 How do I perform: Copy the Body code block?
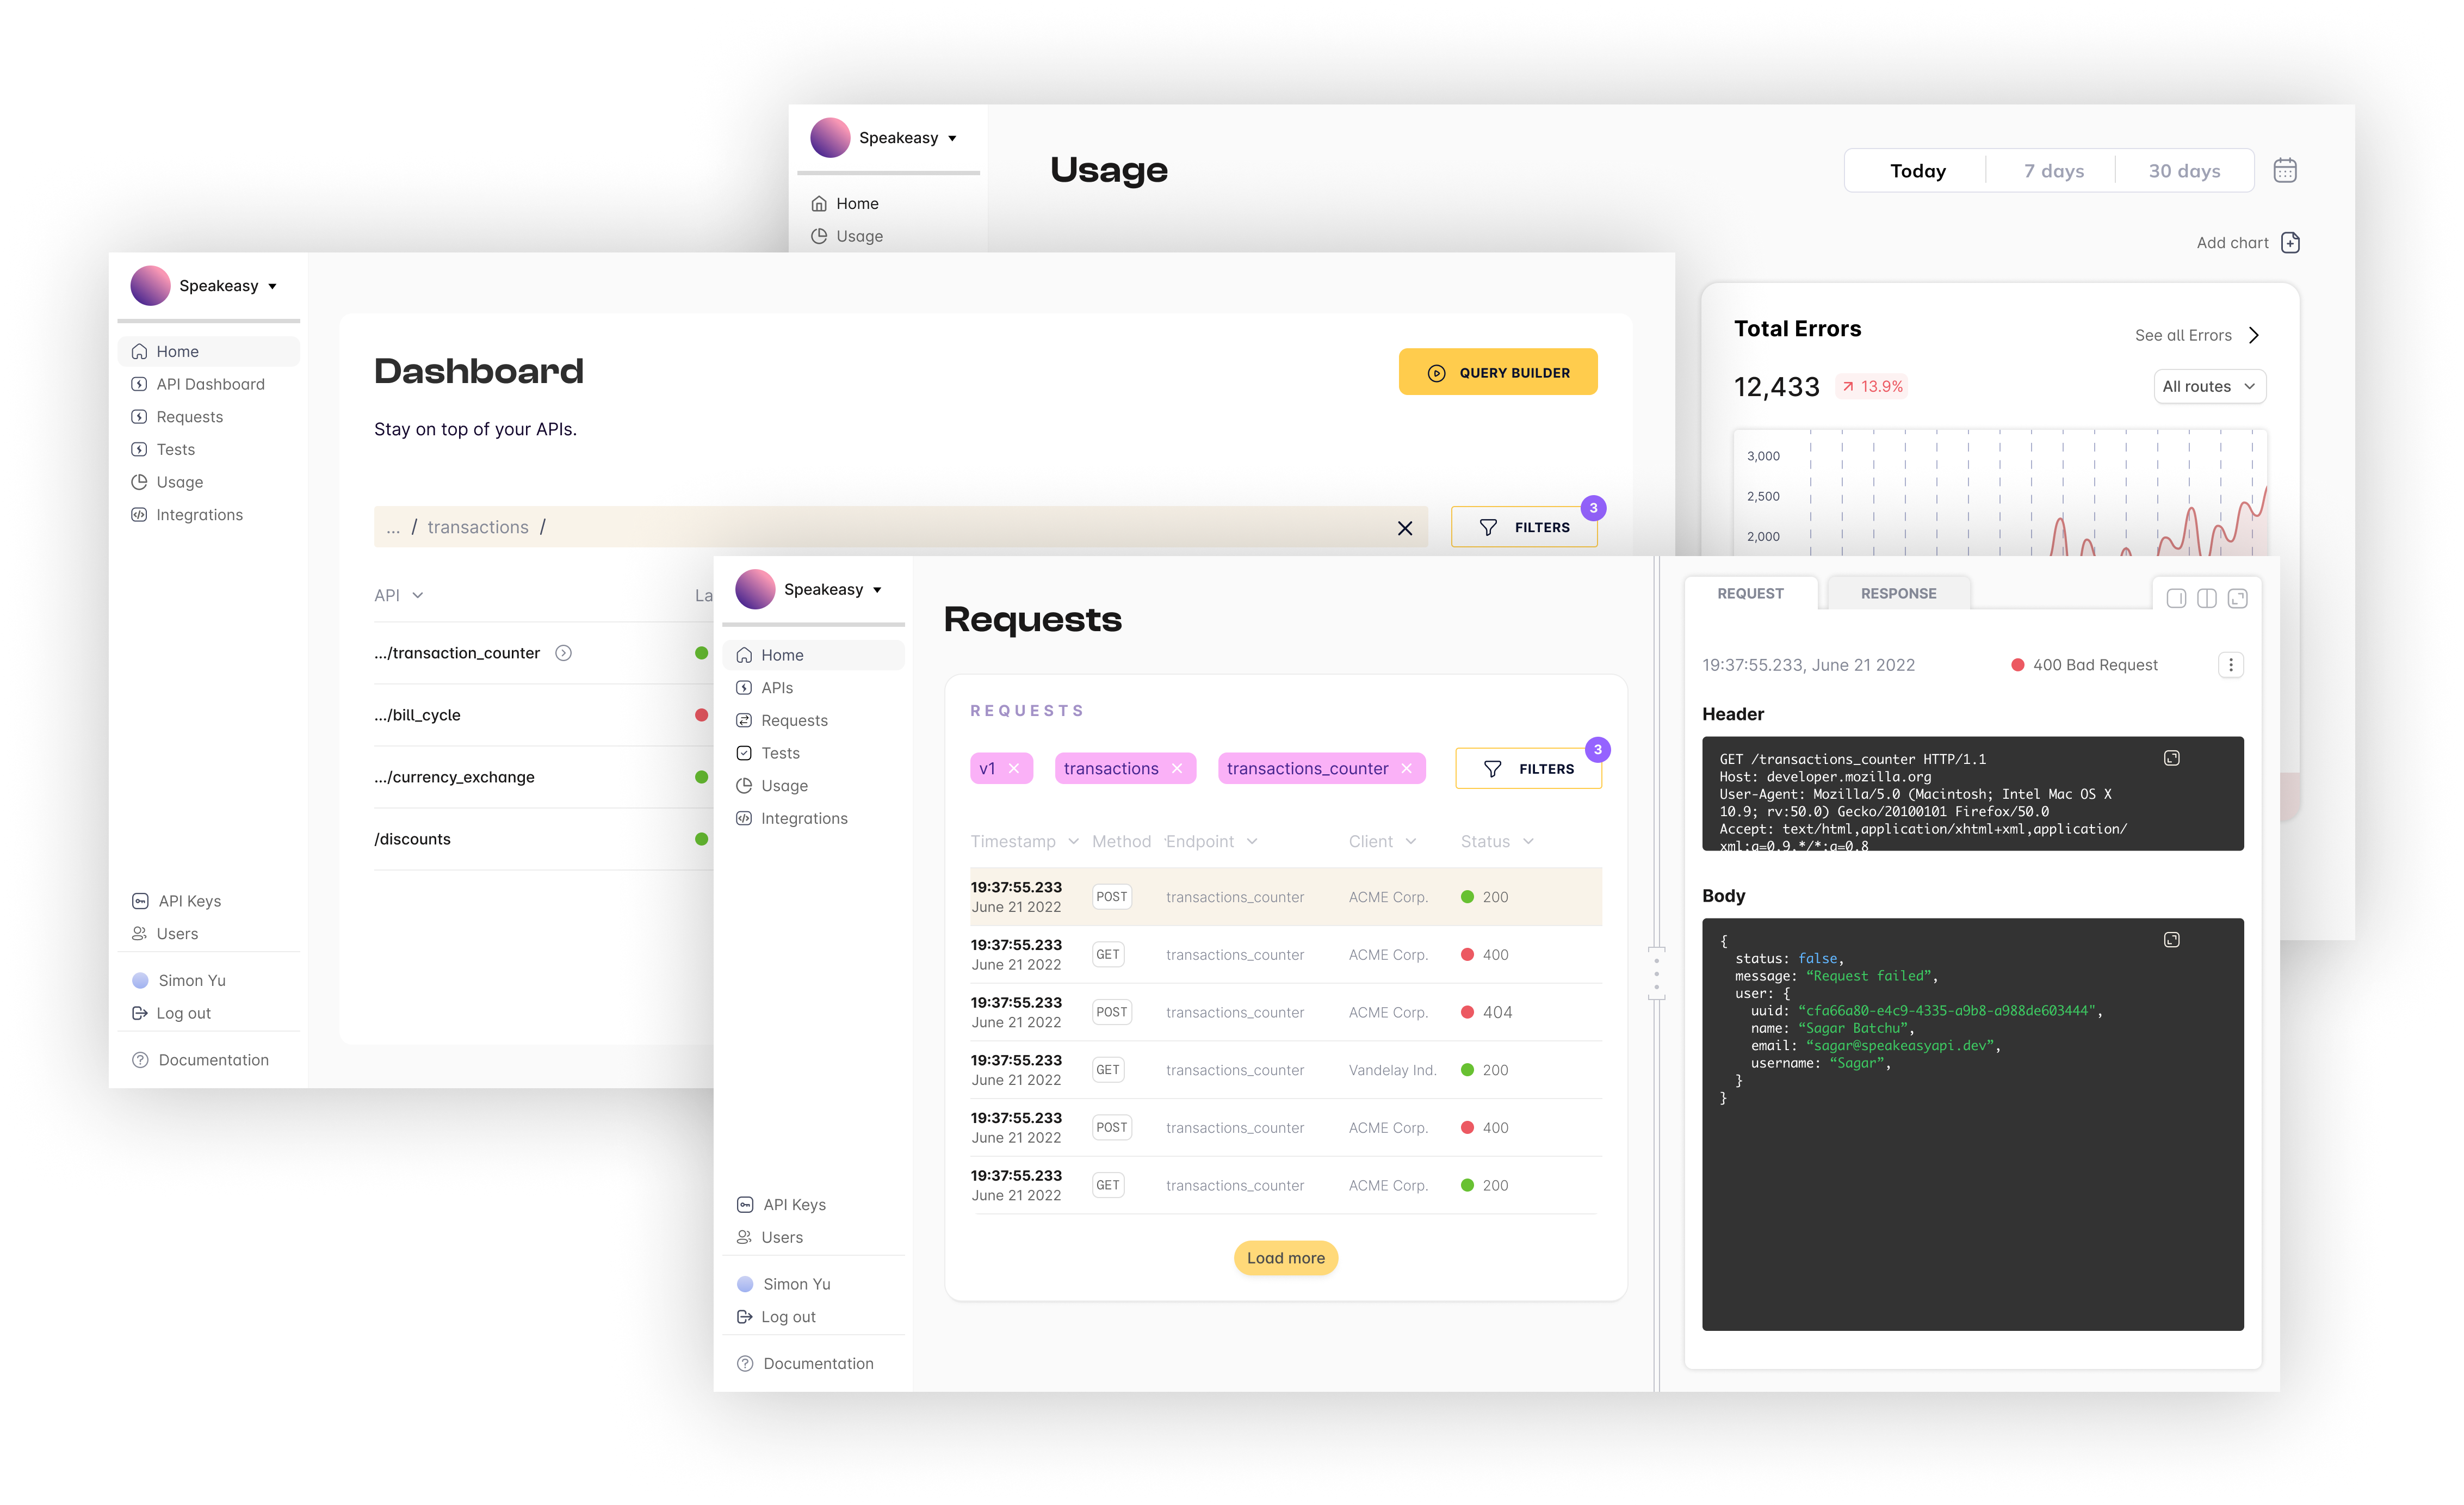(x=2172, y=940)
